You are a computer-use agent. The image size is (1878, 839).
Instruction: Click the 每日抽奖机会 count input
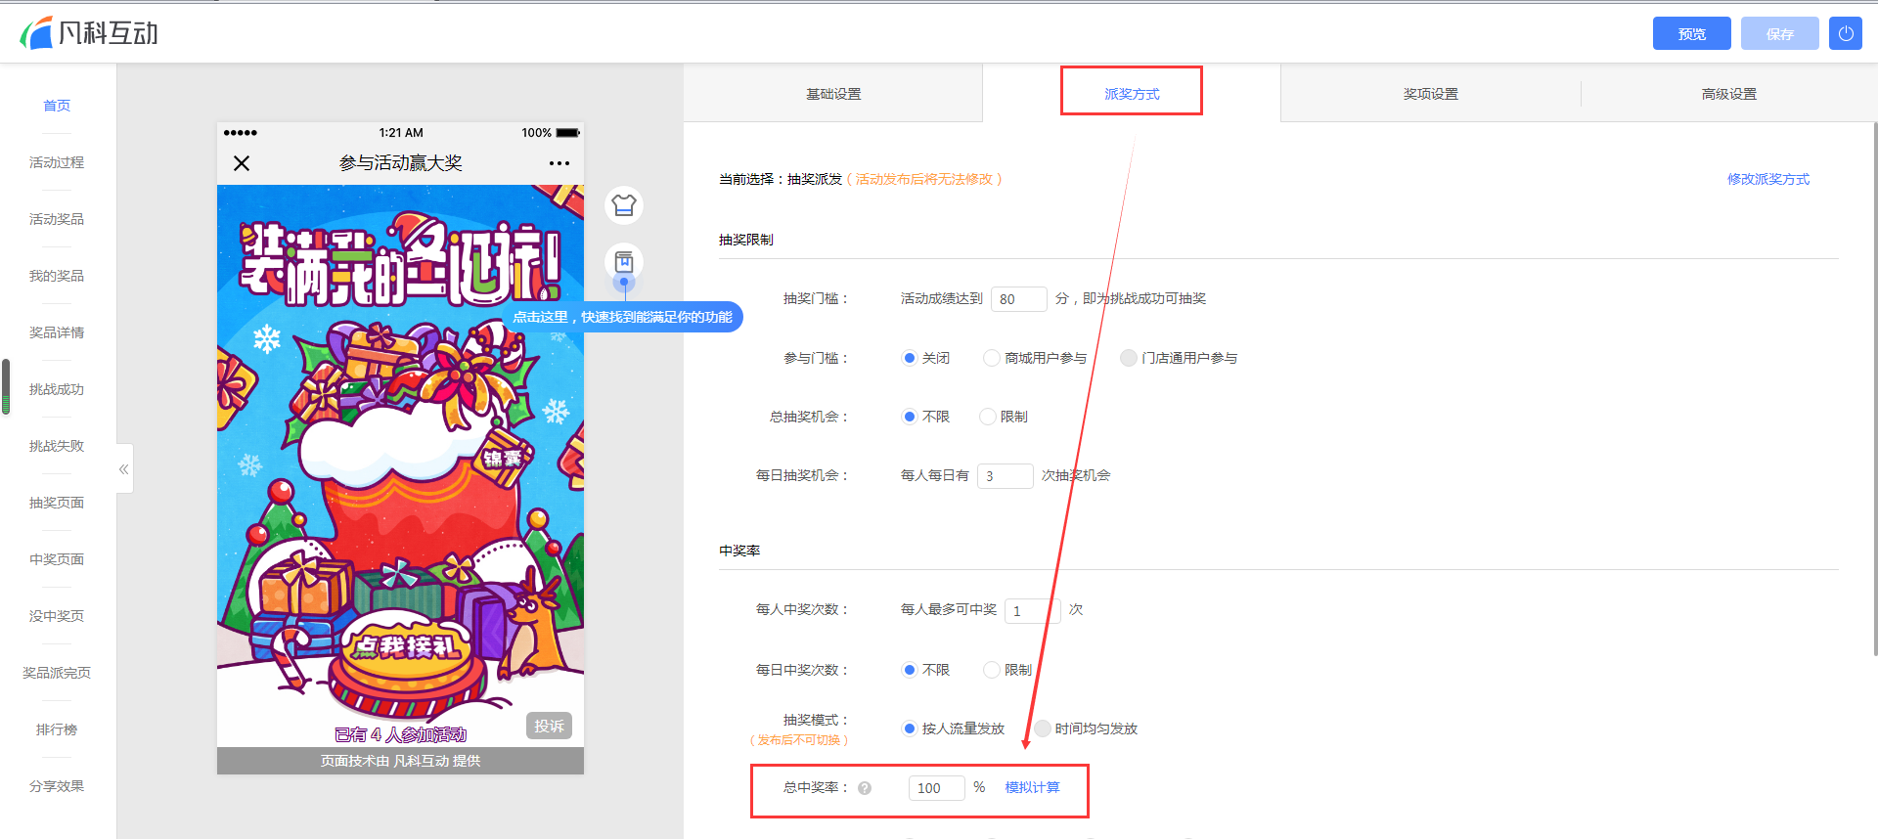(x=1006, y=476)
